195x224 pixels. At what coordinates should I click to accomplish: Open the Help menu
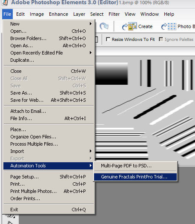[x=169, y=14]
